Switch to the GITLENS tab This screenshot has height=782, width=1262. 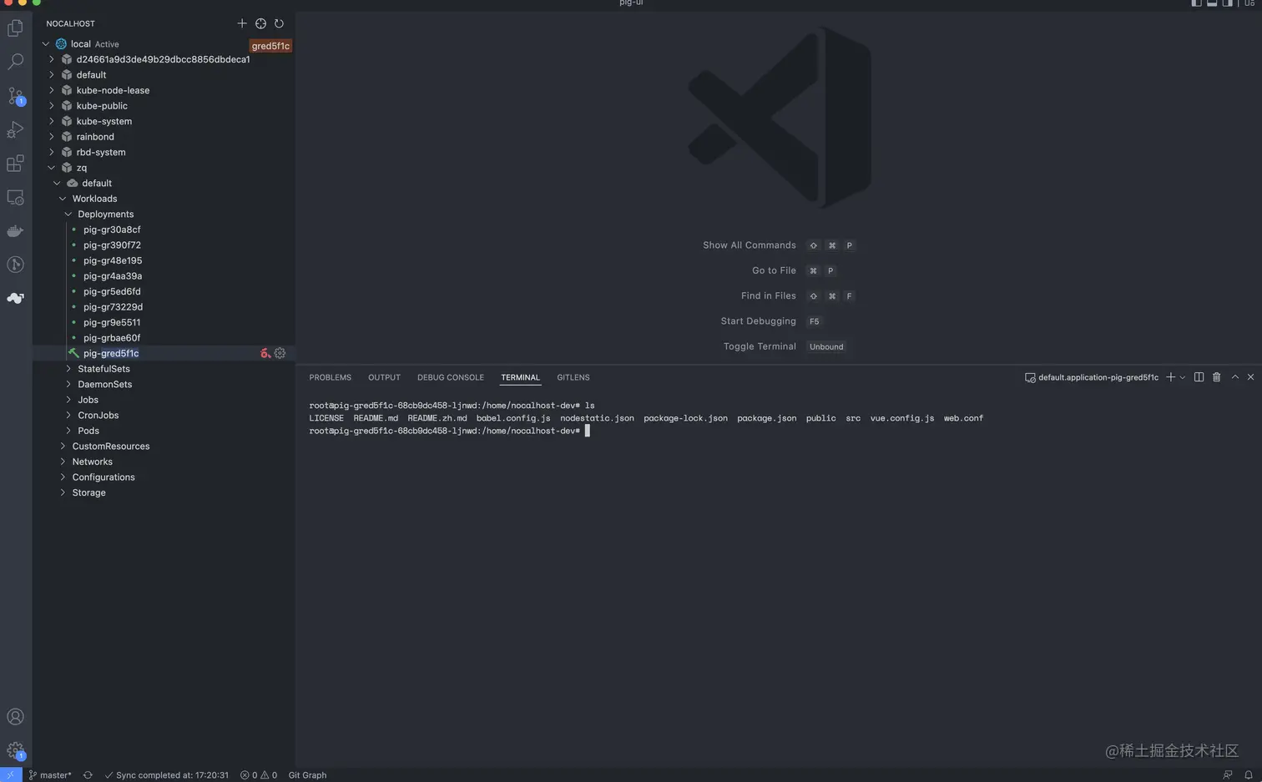pos(573,377)
